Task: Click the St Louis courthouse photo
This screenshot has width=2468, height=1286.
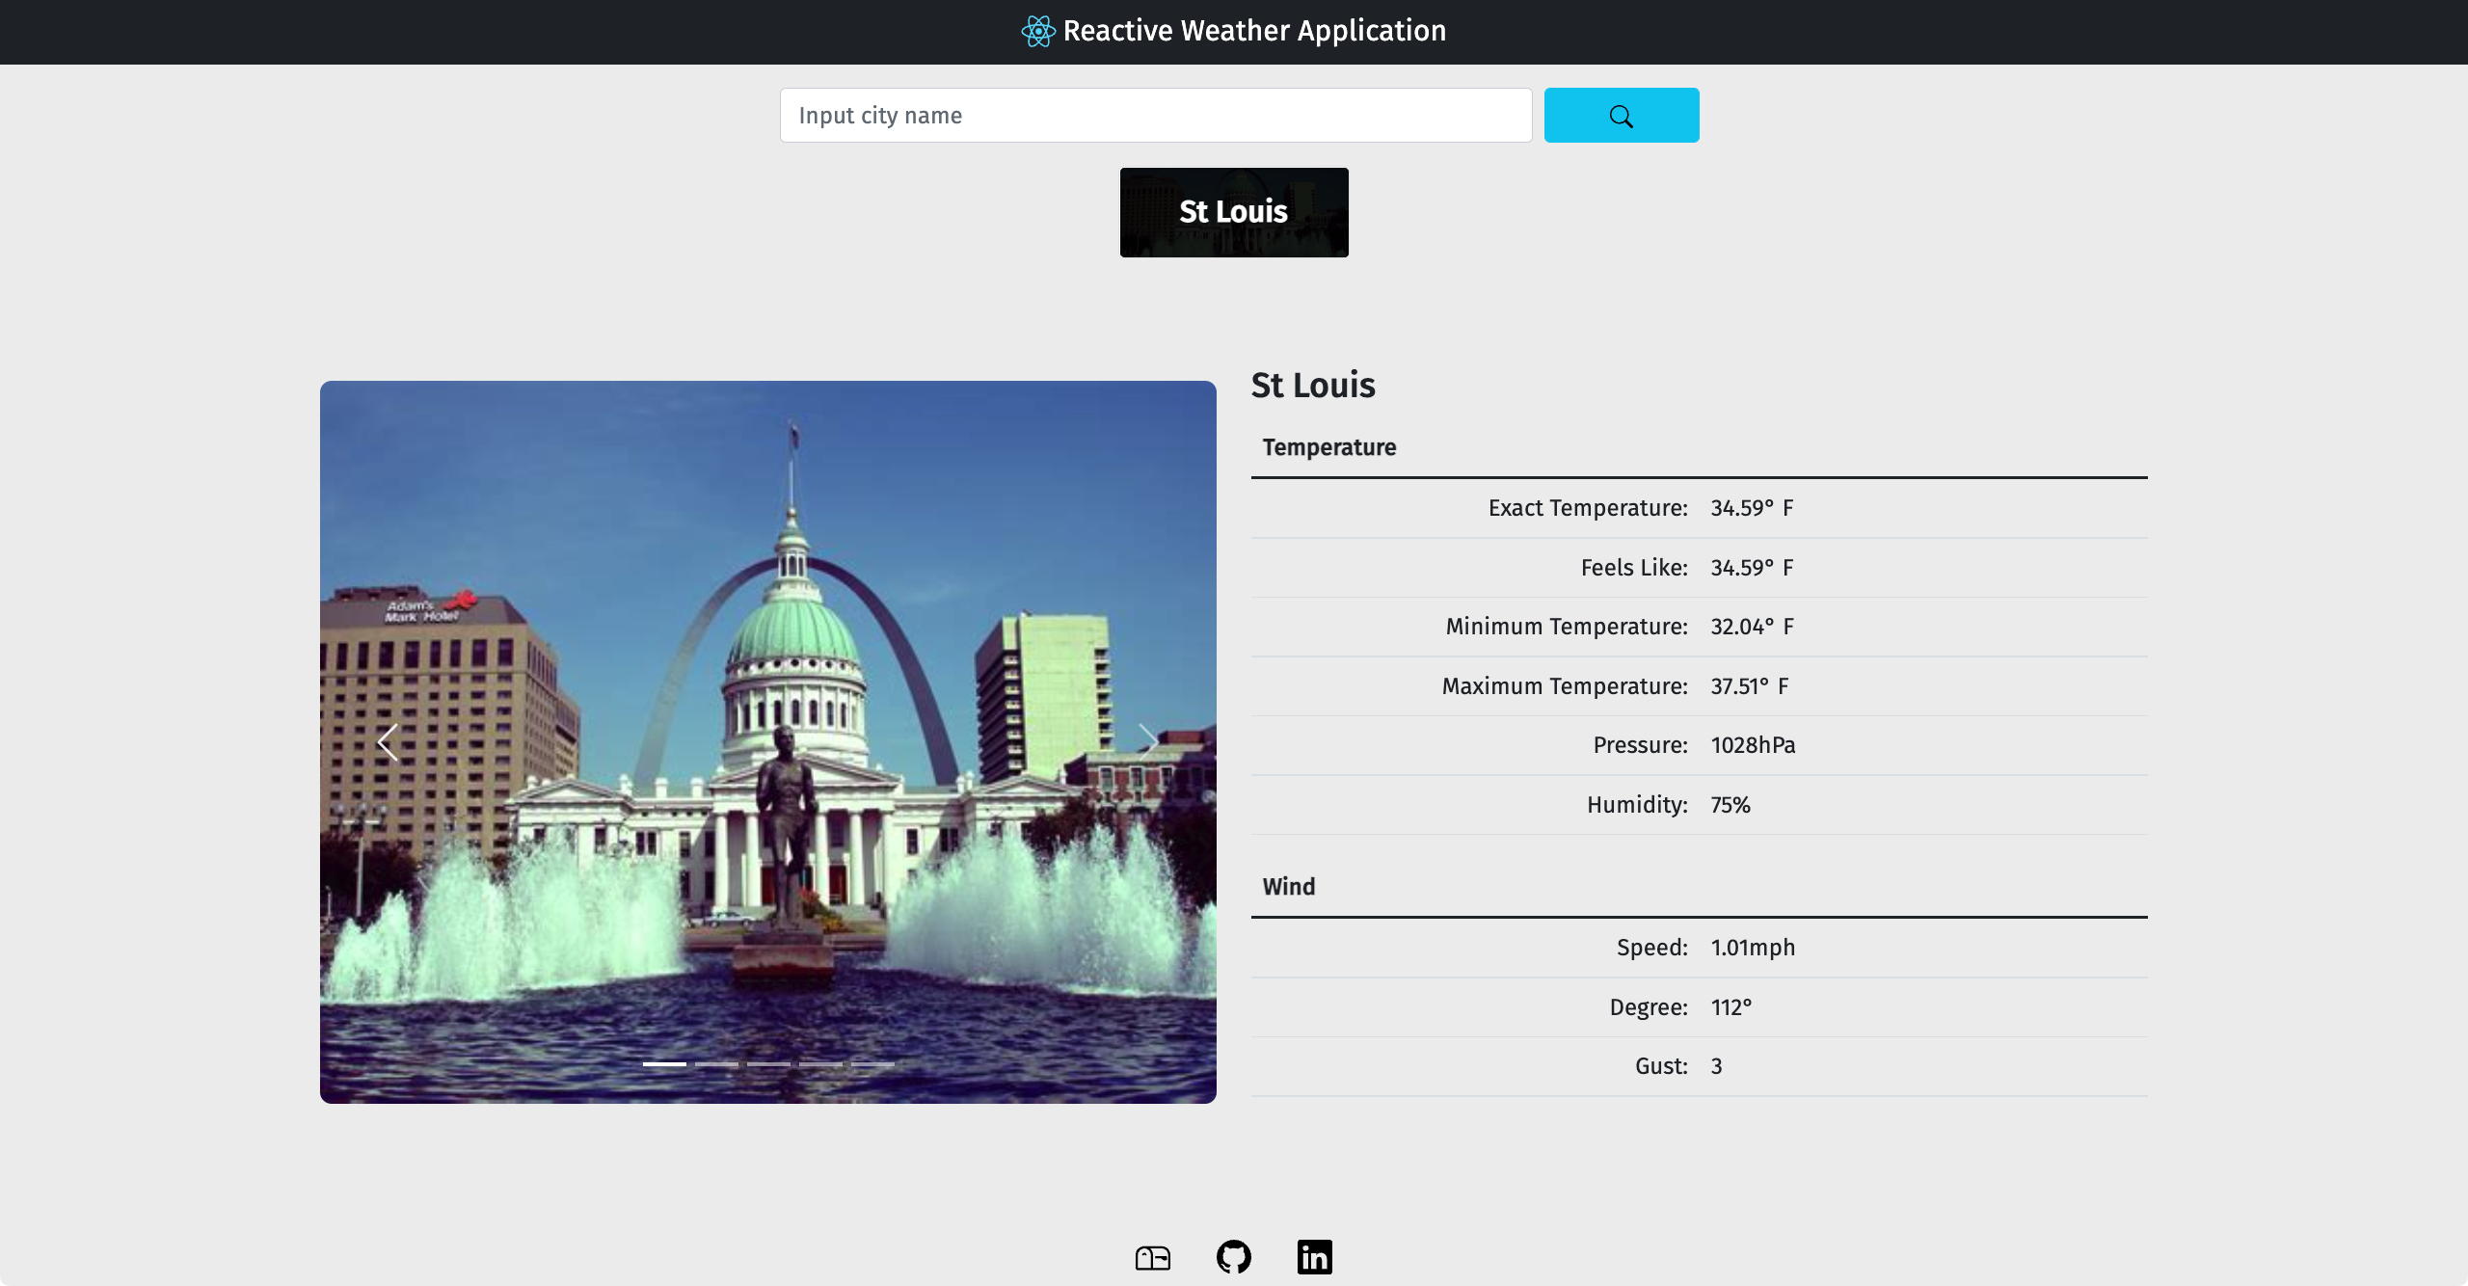Action: 767,578
